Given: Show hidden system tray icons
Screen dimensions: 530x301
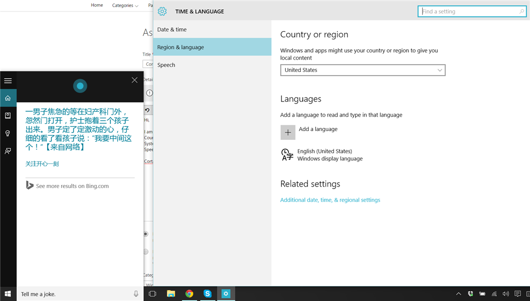Looking at the screenshot, I should click(x=459, y=294).
